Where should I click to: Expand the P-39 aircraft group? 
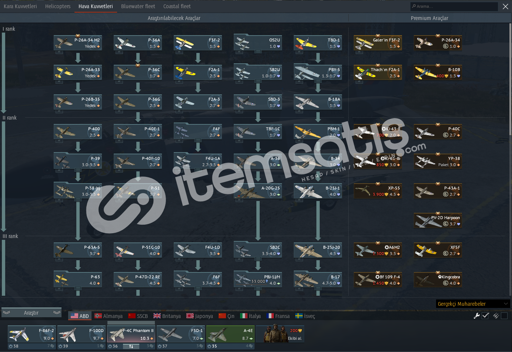pos(78,170)
